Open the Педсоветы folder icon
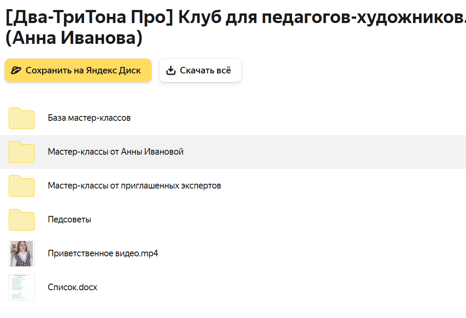Image resolution: width=466 pixels, height=318 pixels. pyautogui.click(x=21, y=220)
